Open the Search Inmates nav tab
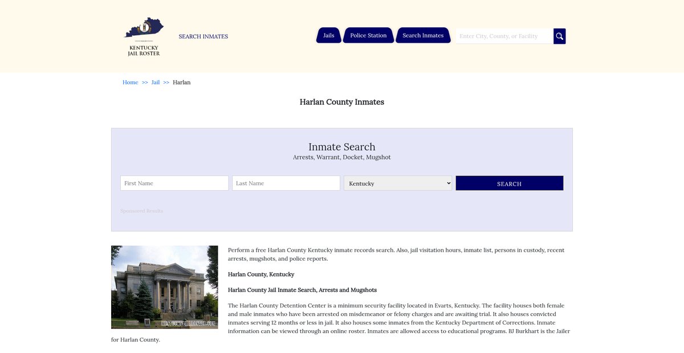The height and width of the screenshot is (353, 684). (x=423, y=35)
